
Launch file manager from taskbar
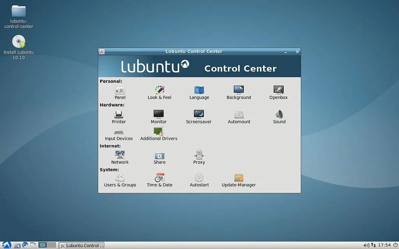pos(17,245)
